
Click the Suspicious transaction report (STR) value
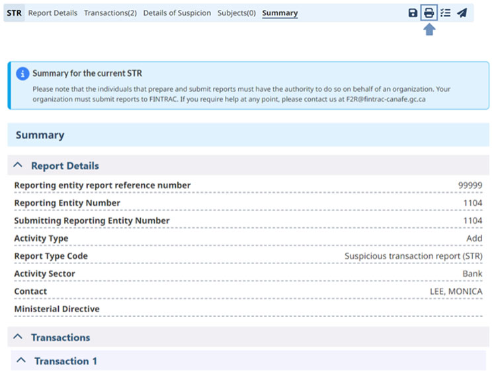(413, 256)
